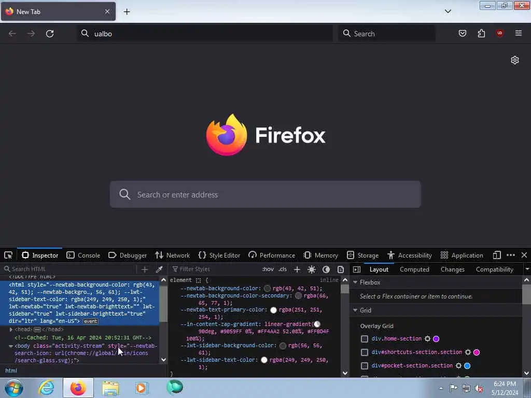Click the Search or enter address box

(265, 194)
